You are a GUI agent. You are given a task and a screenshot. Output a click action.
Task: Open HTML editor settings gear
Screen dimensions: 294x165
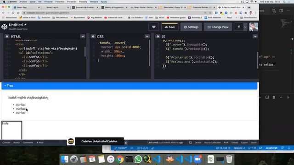[7, 37]
